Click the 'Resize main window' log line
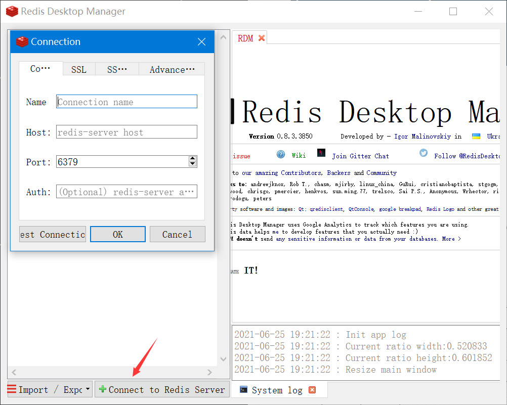This screenshot has width=507, height=405. click(x=335, y=370)
